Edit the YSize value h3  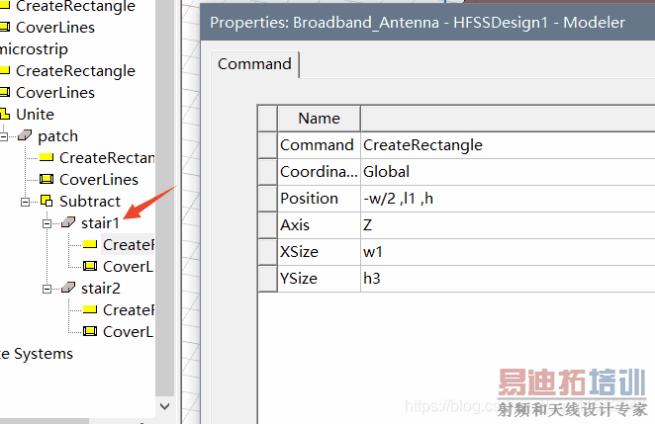[x=508, y=279]
